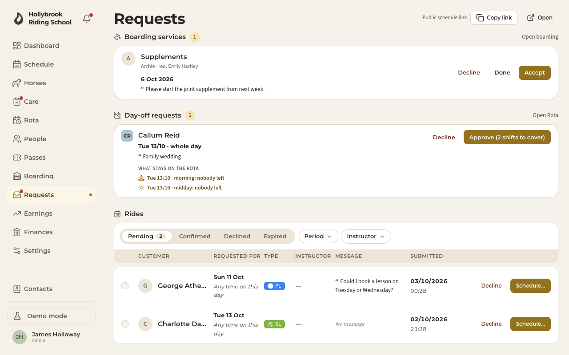The image size is (569, 355).
Task: Open the public schedule link
Action: (540, 18)
